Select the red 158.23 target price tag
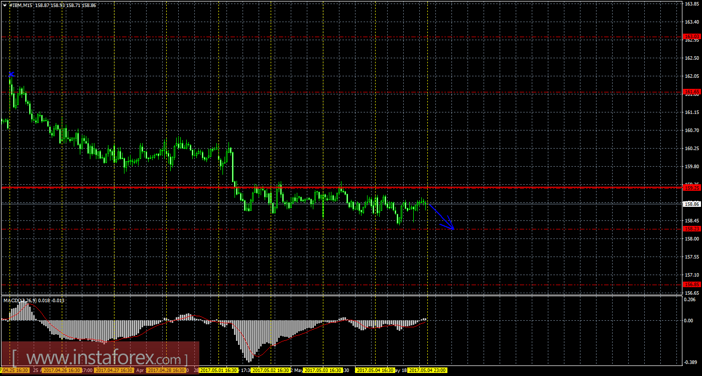This screenshot has height=376, width=702. (692, 229)
